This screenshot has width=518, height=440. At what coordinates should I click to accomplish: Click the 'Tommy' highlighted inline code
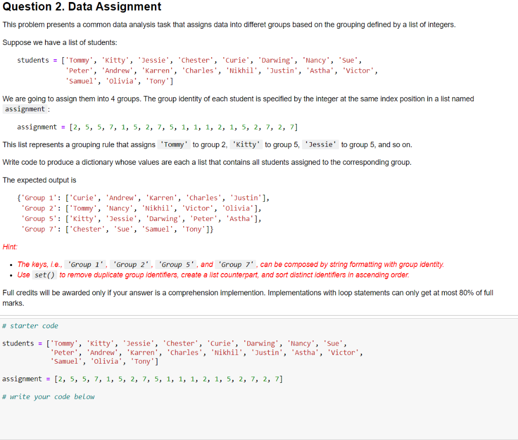[174, 144]
